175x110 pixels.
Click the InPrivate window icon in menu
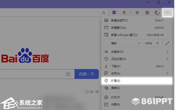[x=106, y=35]
